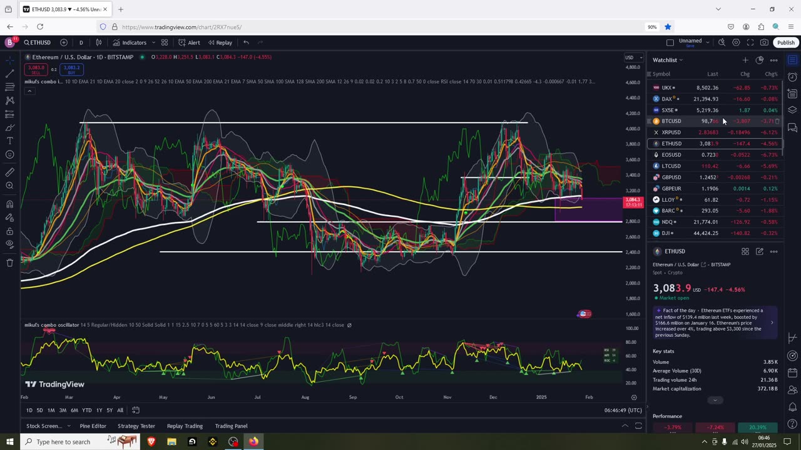Viewport: 801px width, 450px height.
Task: Select the Text annotation tool
Action: (x=9, y=141)
